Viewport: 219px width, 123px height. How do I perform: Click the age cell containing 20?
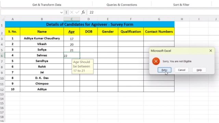[72, 44]
